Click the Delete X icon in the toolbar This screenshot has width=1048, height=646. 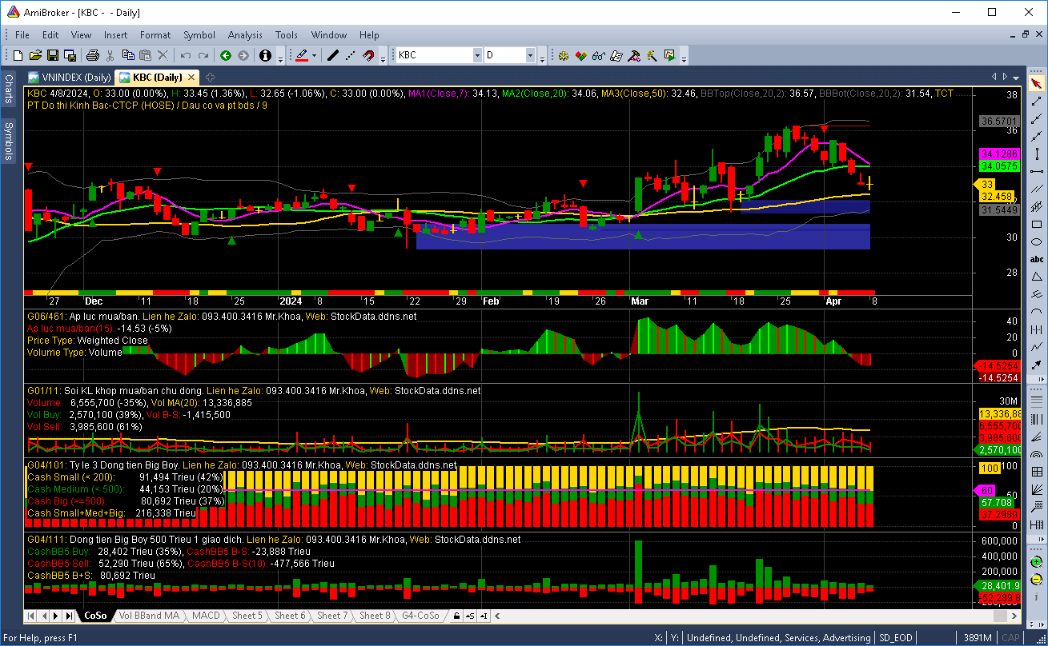pyautogui.click(x=163, y=55)
